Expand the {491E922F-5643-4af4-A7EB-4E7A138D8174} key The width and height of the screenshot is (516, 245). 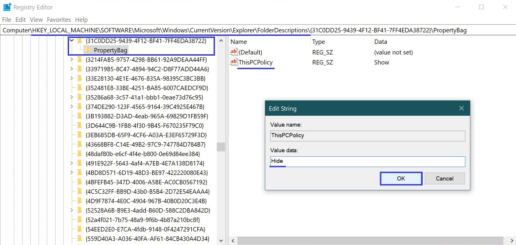[71, 163]
